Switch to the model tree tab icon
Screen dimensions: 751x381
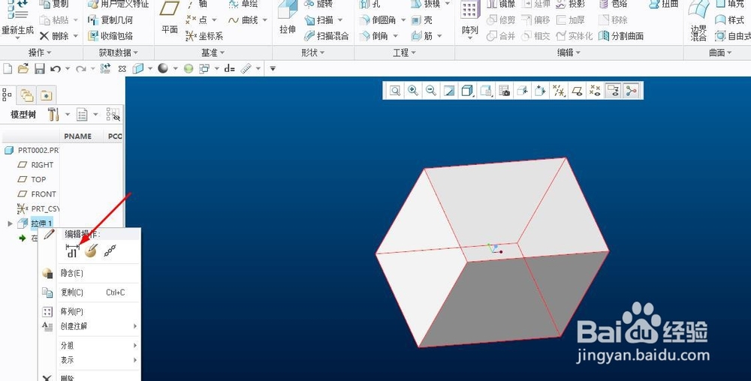[8, 94]
